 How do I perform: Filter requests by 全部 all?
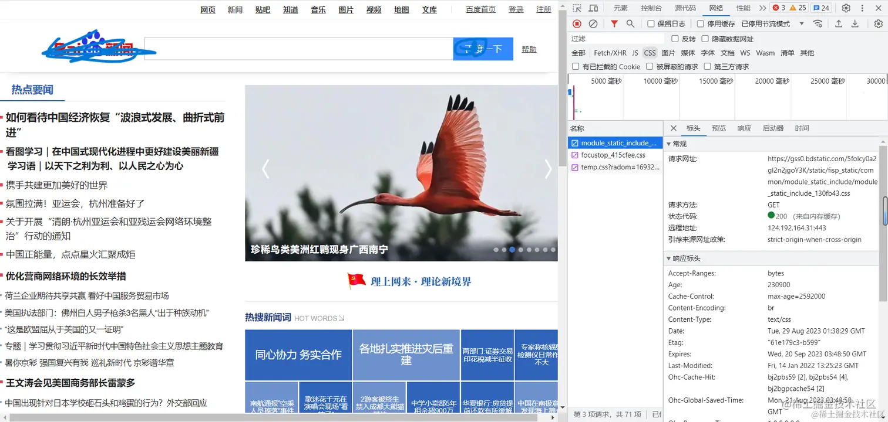578,53
